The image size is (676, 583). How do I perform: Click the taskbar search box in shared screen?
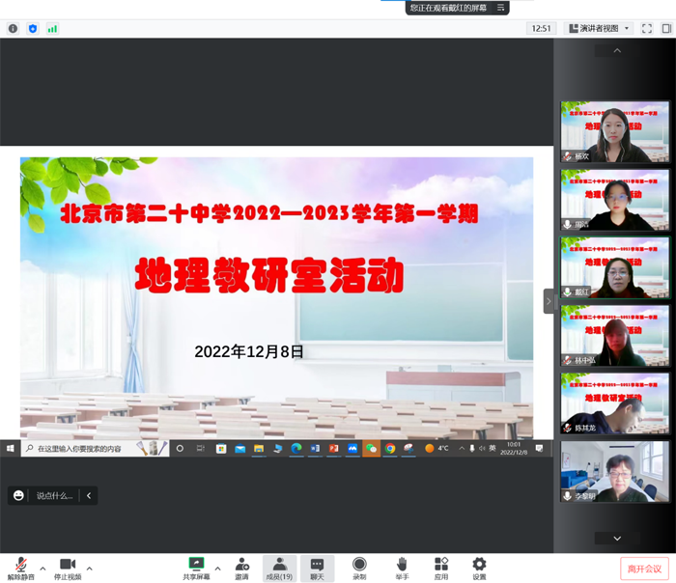[x=95, y=449]
